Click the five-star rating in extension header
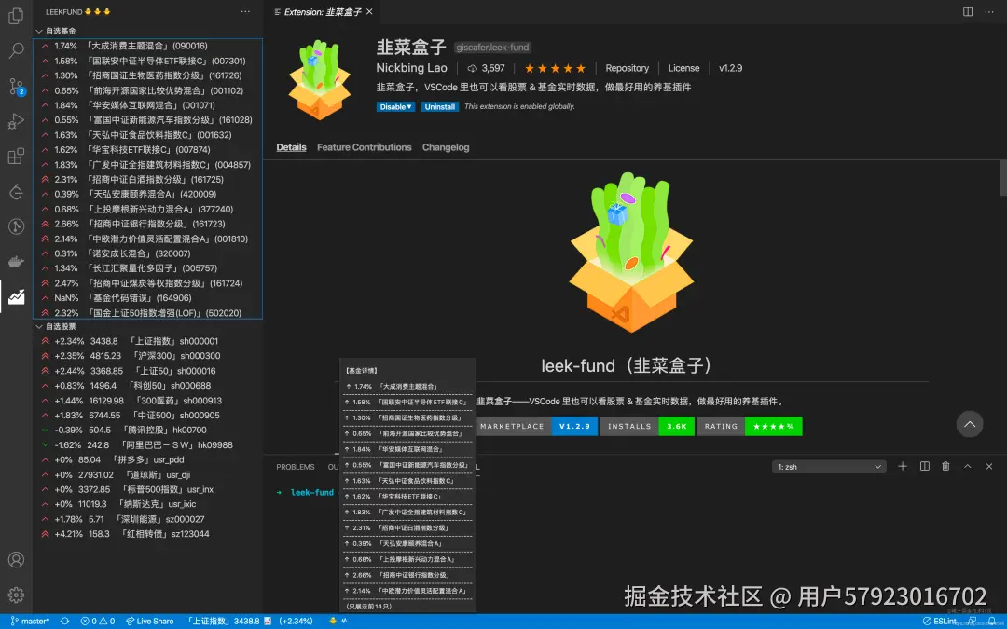1007x629 pixels. coord(555,68)
